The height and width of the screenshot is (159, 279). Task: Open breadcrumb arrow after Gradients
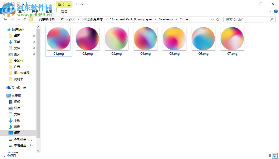(x=176, y=19)
